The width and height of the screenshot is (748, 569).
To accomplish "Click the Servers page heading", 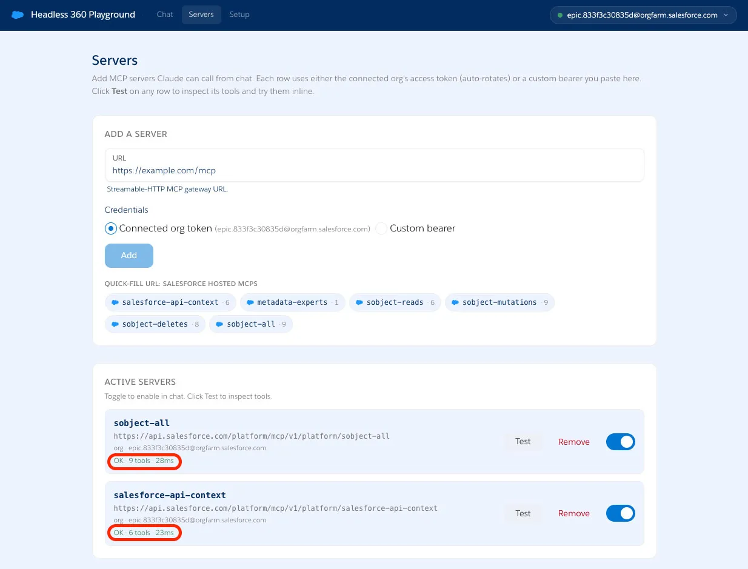I will point(115,61).
